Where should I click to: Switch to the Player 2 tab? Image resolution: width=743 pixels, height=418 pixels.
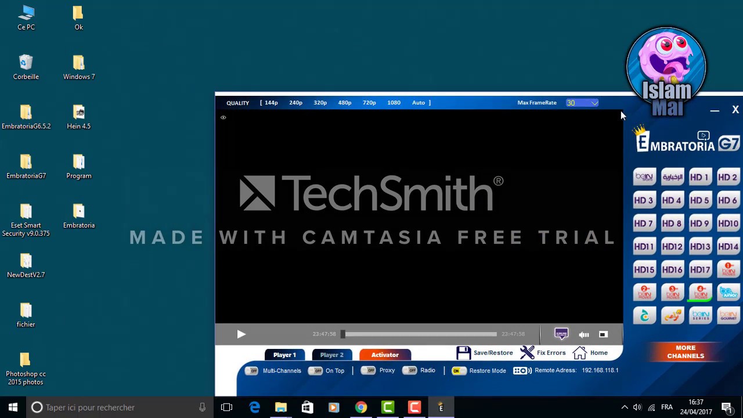[332, 355]
